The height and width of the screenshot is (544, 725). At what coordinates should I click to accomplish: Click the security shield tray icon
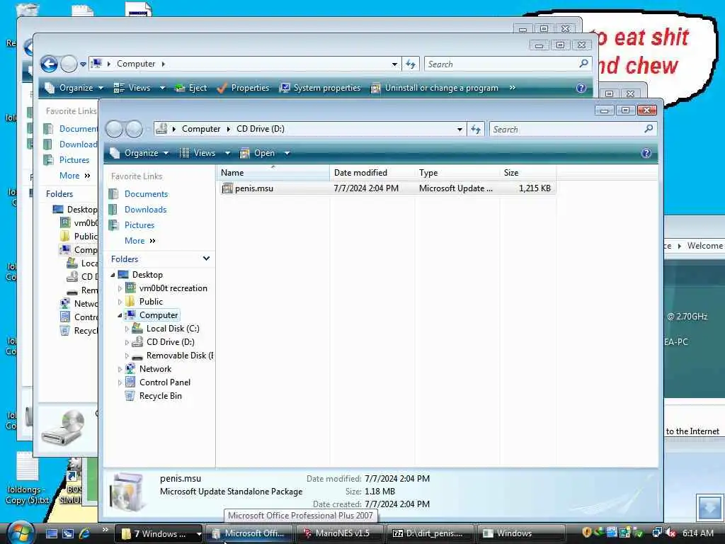587,533
